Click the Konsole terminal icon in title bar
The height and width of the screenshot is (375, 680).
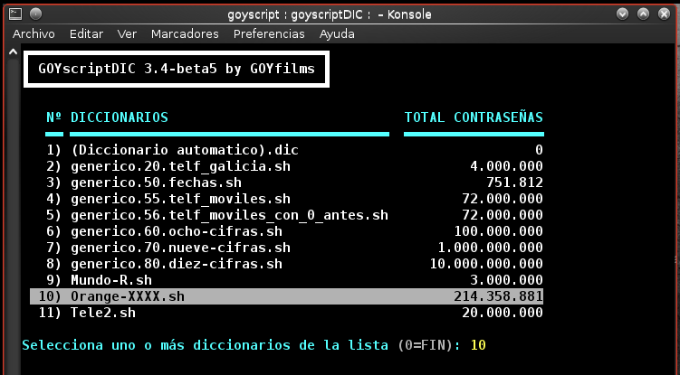[x=15, y=14]
